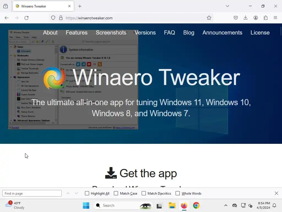
Task: Click the taskbar Search box
Action: [123, 205]
